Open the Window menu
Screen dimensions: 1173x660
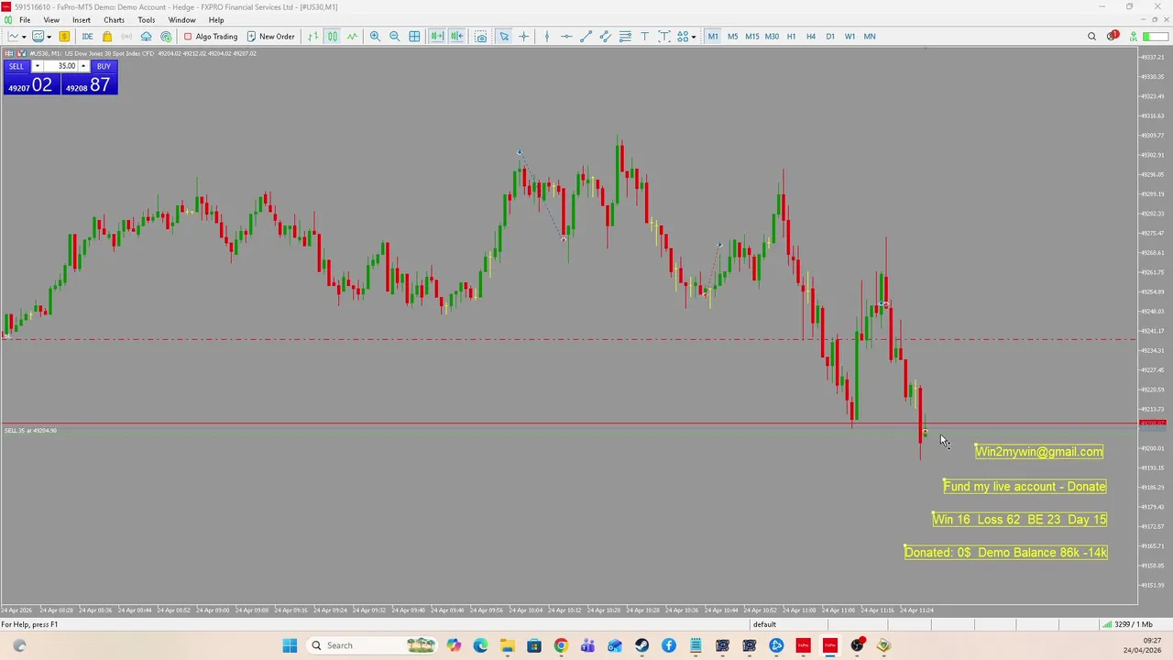point(181,20)
